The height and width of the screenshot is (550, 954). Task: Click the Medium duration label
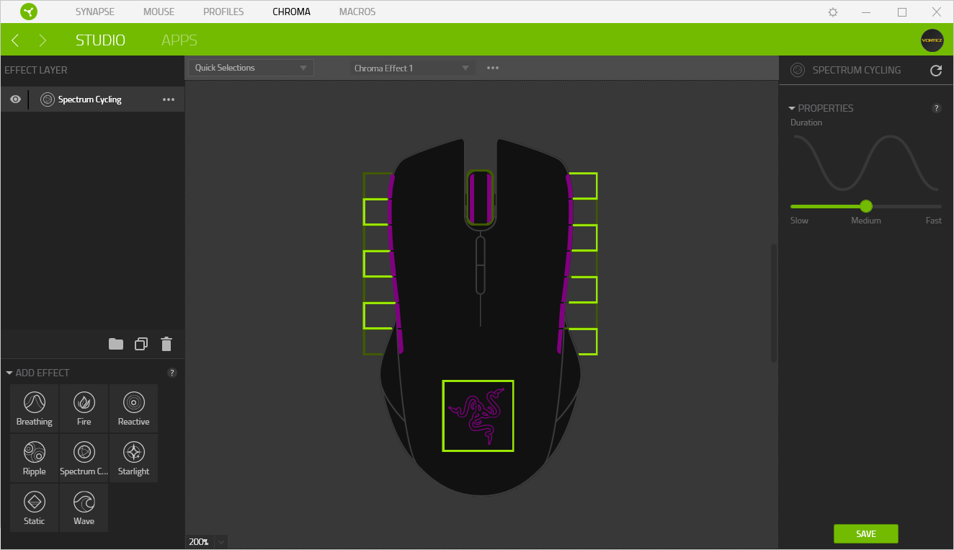(x=866, y=221)
